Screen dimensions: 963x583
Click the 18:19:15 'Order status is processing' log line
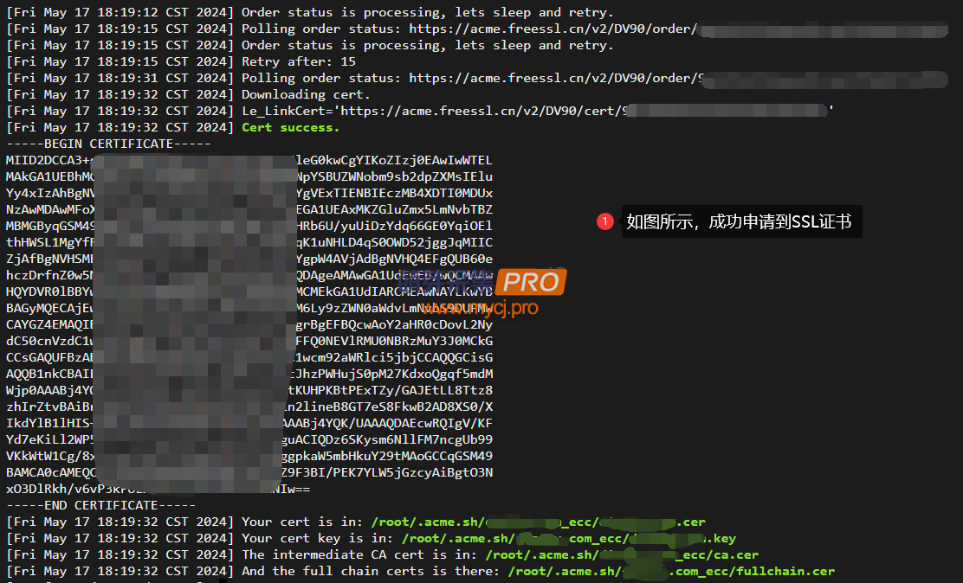pos(309,46)
